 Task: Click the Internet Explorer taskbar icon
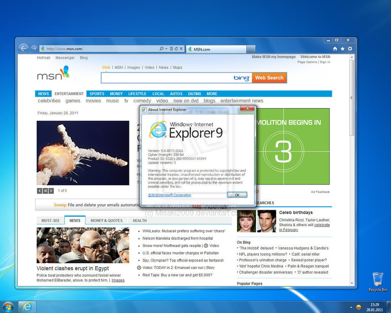pos(27,307)
